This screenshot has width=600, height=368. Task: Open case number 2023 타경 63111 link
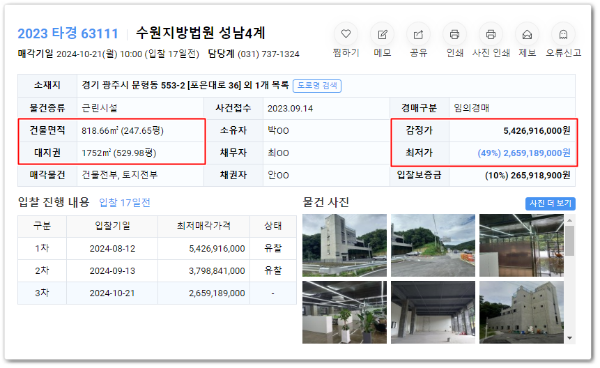(x=68, y=33)
